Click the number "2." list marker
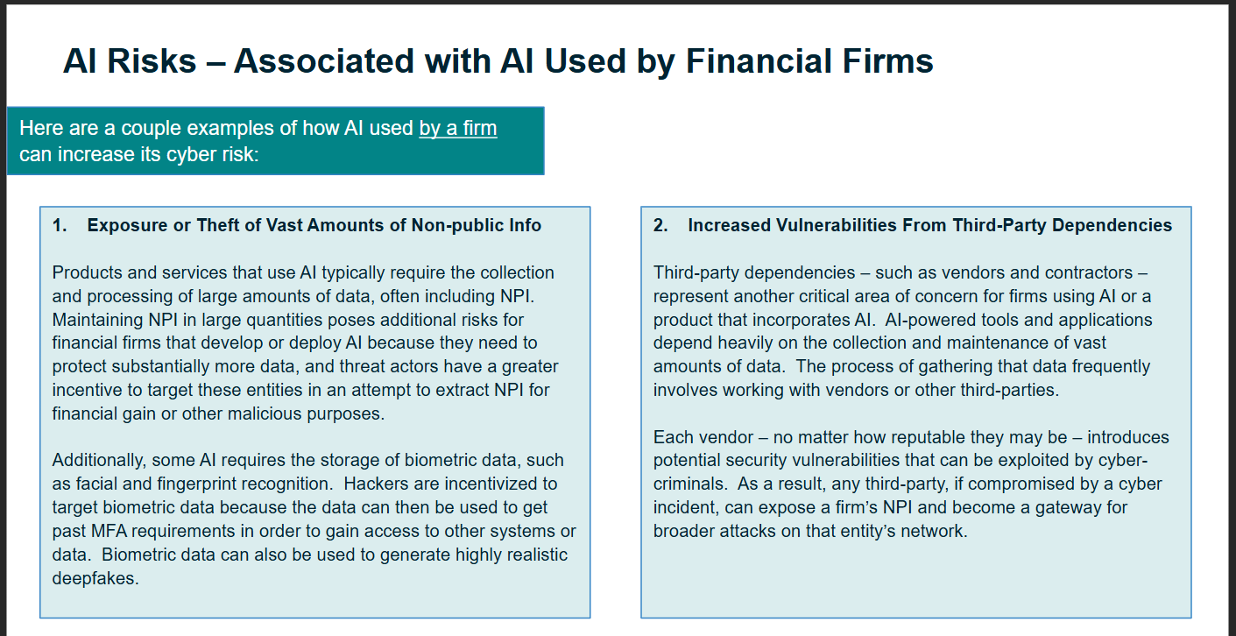Screen dimensions: 1236x636 (660, 225)
